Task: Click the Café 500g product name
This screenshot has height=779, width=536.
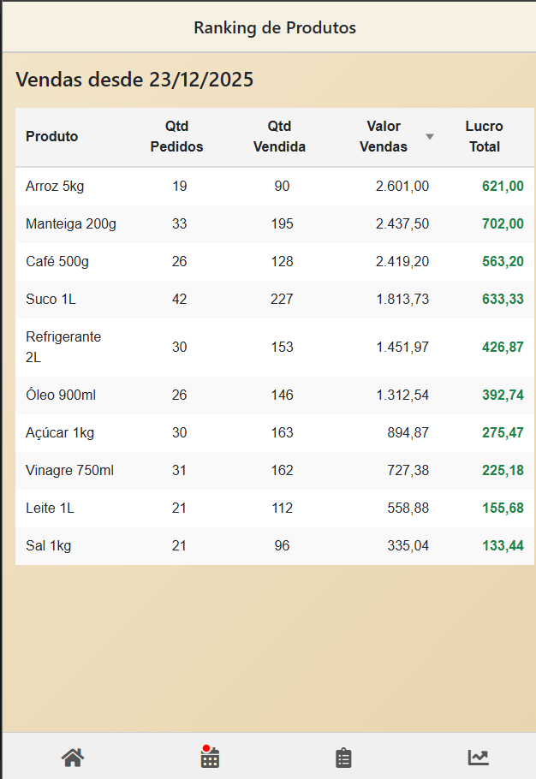Action: coord(57,262)
